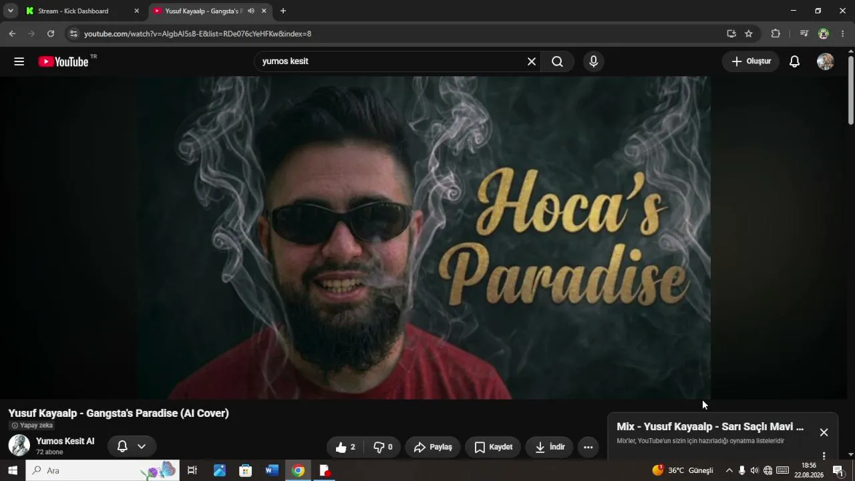Start voice search with the microphone
The height and width of the screenshot is (481, 855).
593,61
